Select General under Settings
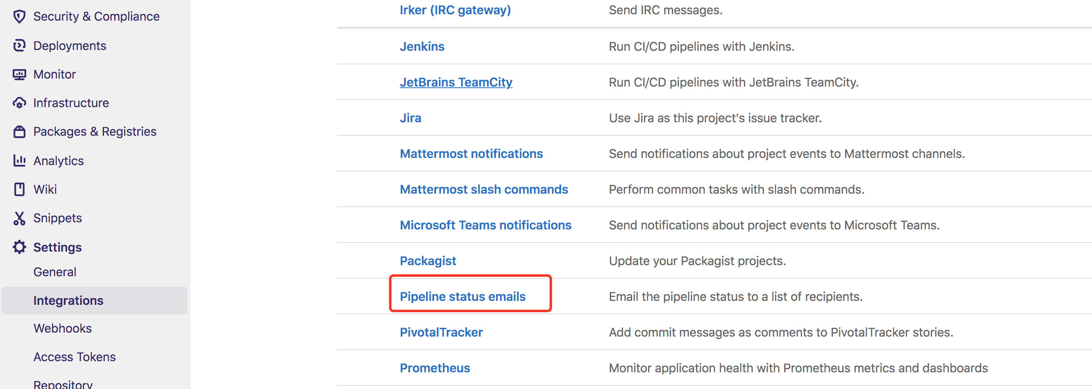 (55, 272)
